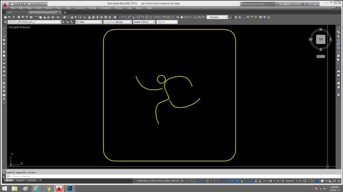Image resolution: width=343 pixels, height=192 pixels.
Task: Select the Polyline draw tool
Action: point(4,36)
